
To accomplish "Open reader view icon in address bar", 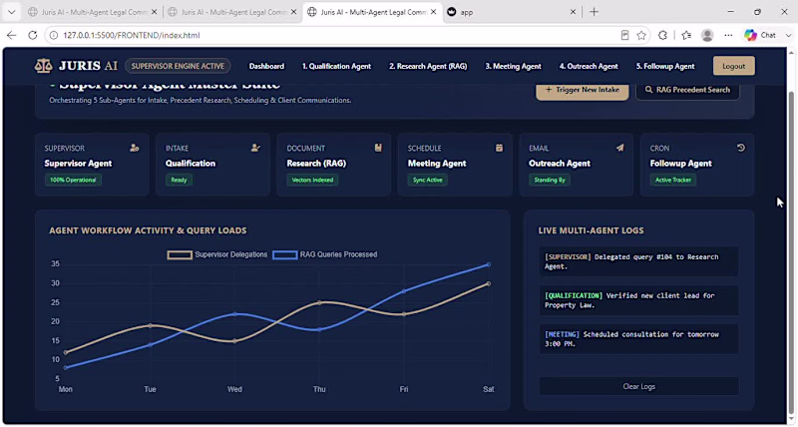I will click(x=625, y=35).
